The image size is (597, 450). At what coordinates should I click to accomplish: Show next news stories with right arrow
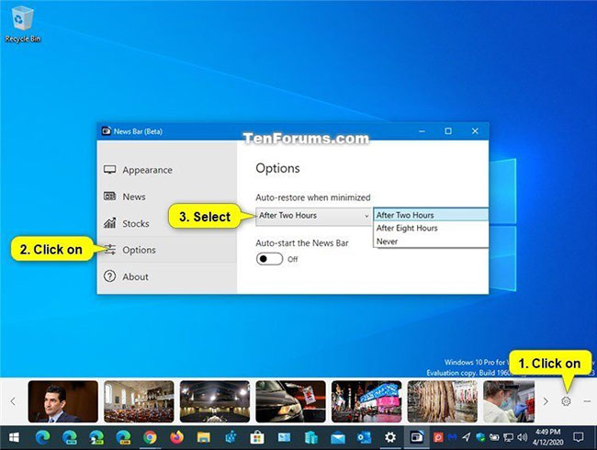546,401
